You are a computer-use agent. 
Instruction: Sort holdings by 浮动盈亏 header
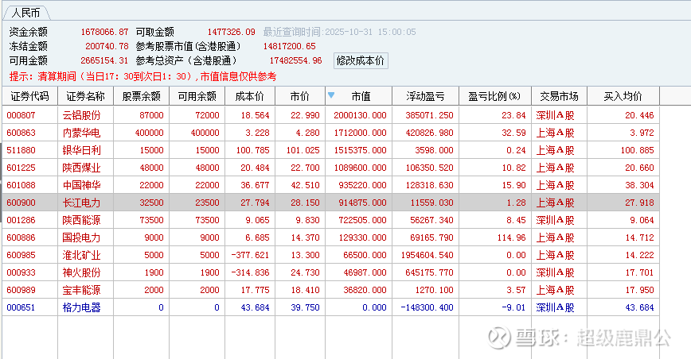coord(424,97)
